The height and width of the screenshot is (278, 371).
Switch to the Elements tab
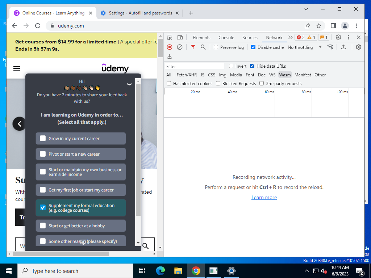[x=201, y=38]
